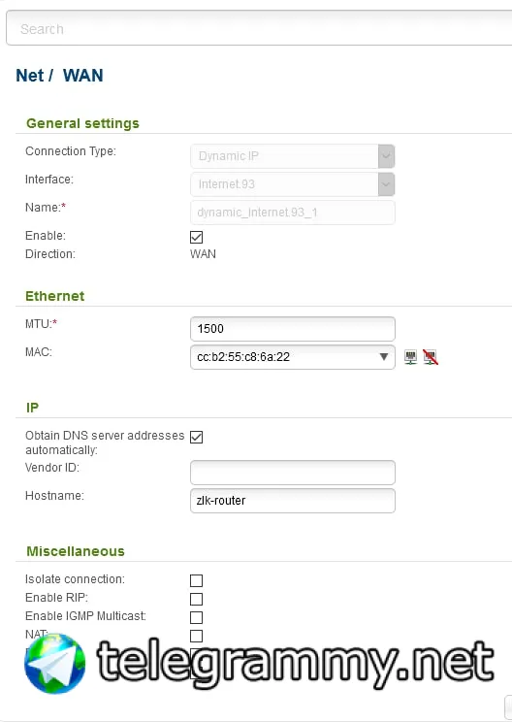Uncheck the Enable connection checkbox
This screenshot has height=722, width=512.
pos(197,237)
